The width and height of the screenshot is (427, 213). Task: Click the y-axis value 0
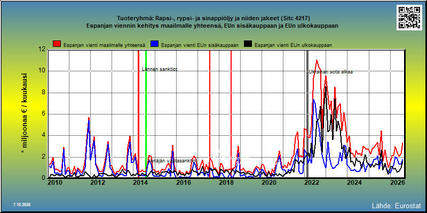[x=43, y=178]
